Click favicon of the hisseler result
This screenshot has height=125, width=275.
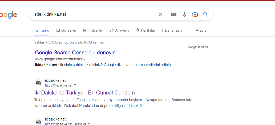click(38, 122)
